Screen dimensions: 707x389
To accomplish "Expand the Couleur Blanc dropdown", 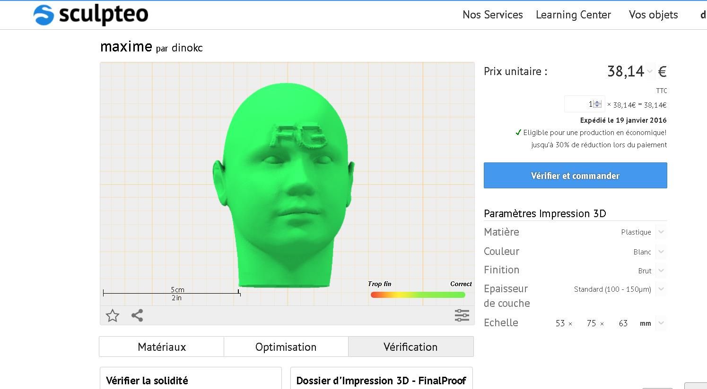I will [661, 252].
